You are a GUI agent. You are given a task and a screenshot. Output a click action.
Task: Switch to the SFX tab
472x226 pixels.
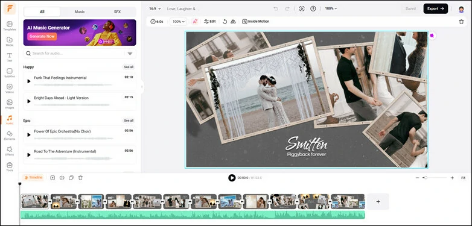pyautogui.click(x=117, y=11)
